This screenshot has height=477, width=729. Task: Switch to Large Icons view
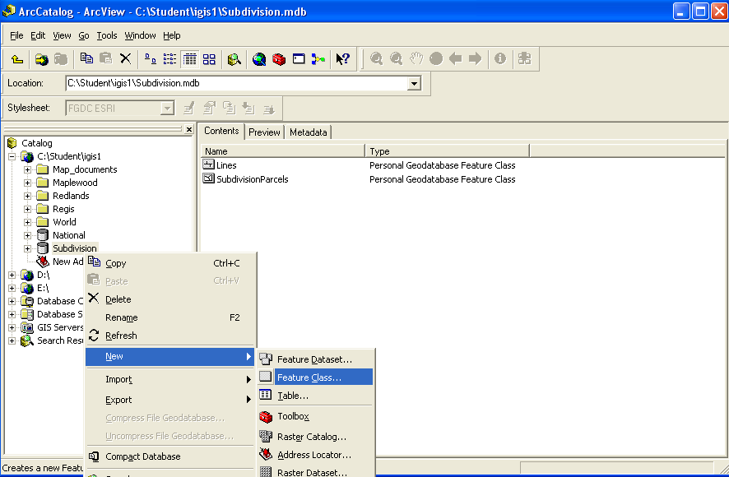151,58
